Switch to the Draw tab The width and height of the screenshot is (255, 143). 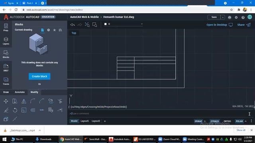coord(6,92)
